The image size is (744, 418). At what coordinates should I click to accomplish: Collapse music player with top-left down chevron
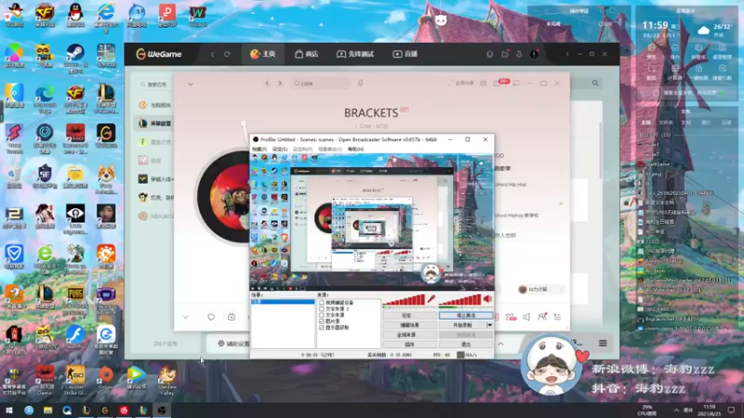(191, 84)
